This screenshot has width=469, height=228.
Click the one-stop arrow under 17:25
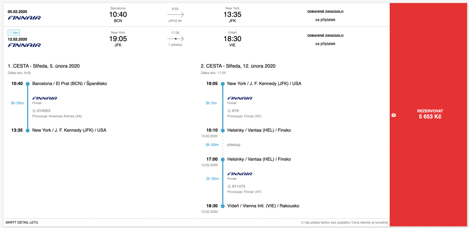[x=175, y=39]
